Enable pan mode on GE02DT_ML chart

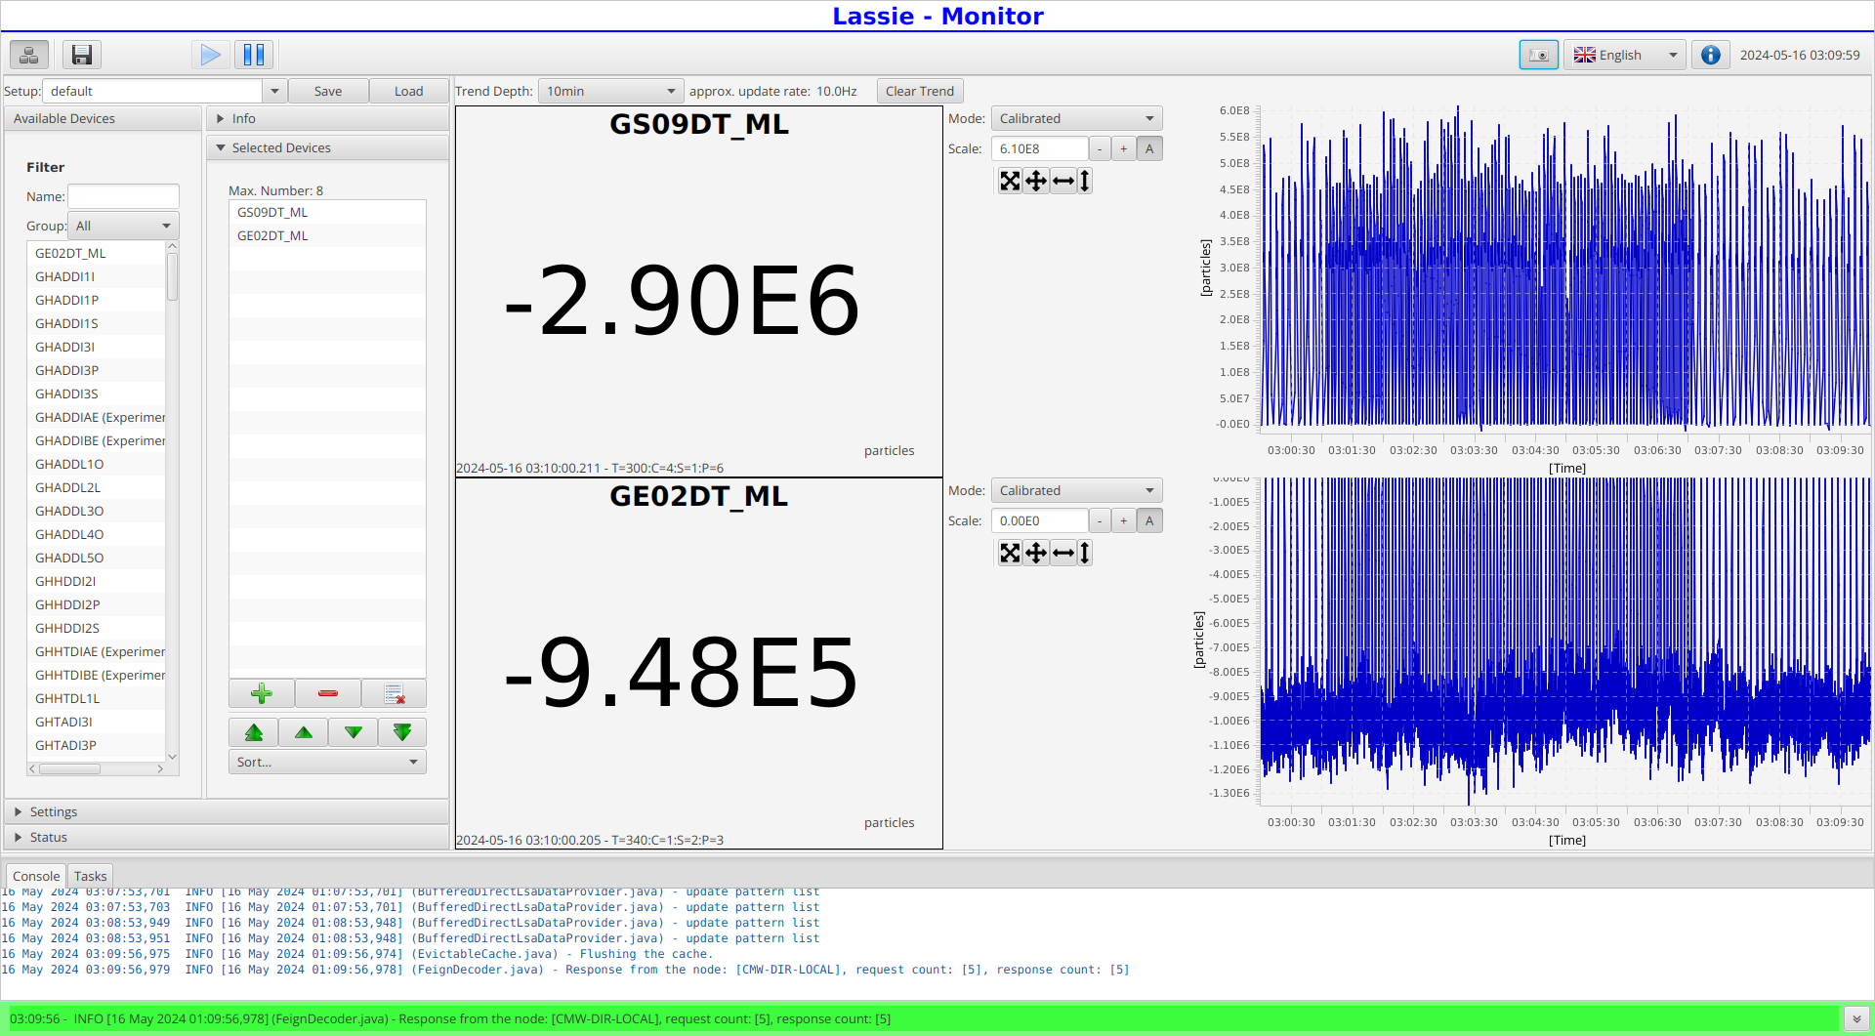point(1036,553)
